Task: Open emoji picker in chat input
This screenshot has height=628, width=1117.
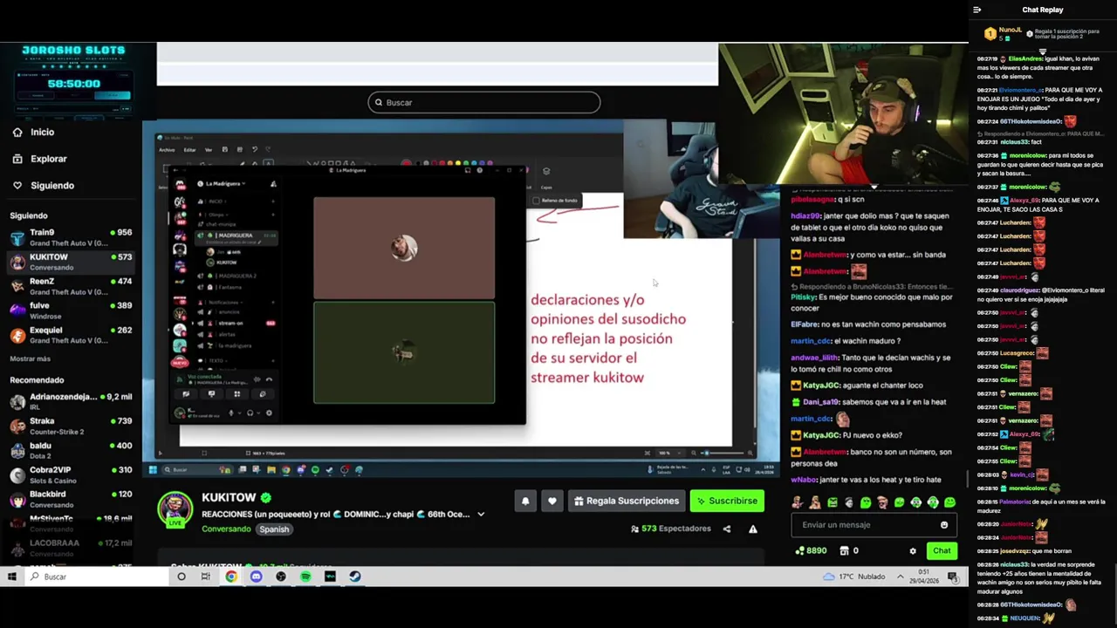Action: pos(944,525)
